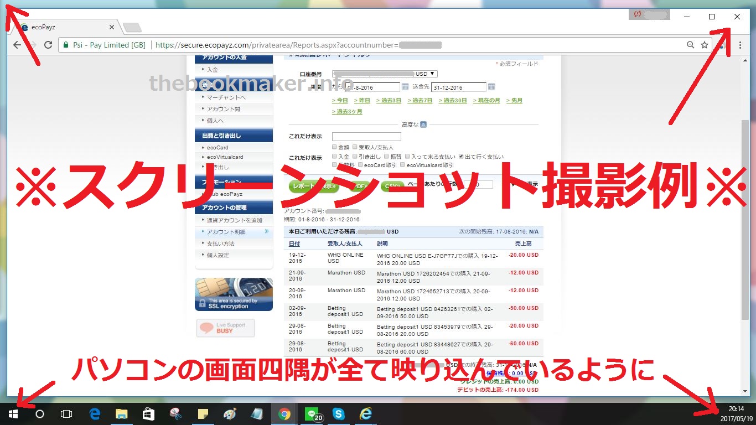Select the ecoPayz browser tab

click(x=64, y=27)
